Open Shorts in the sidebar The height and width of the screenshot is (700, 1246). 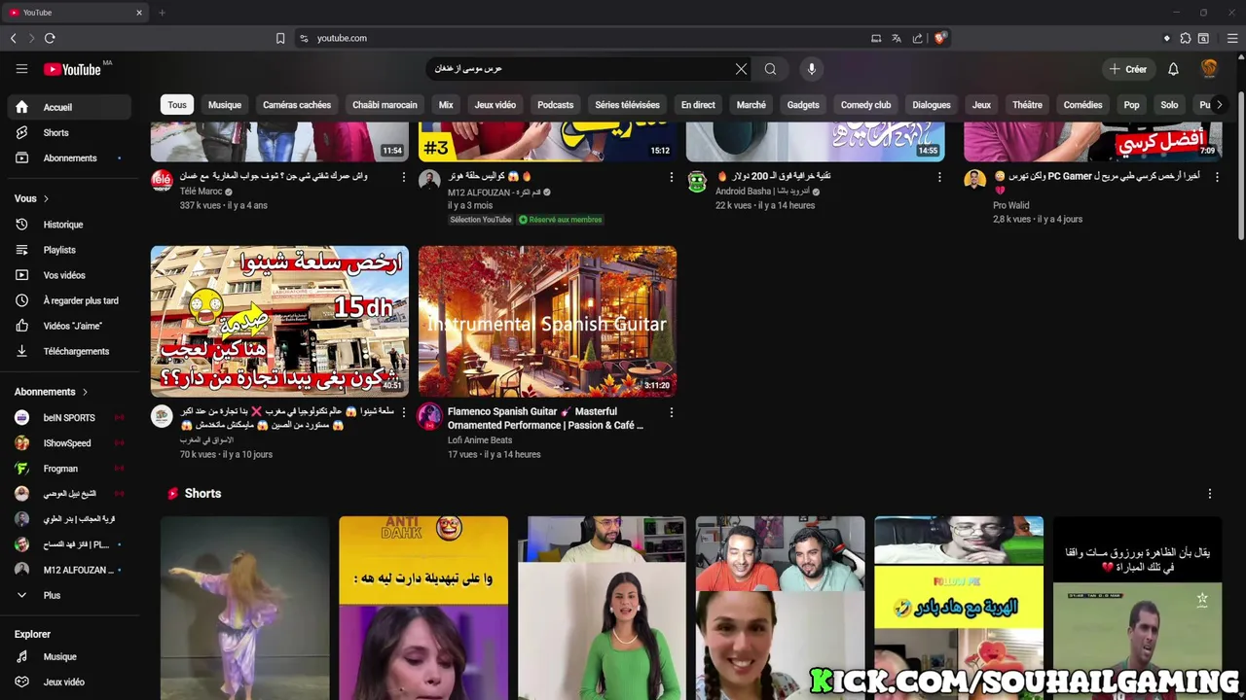coord(67,132)
